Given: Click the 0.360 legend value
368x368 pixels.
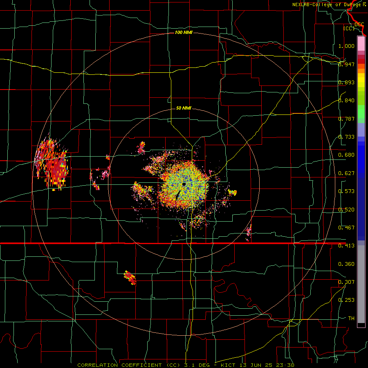Looking at the screenshot, I should click(346, 264).
